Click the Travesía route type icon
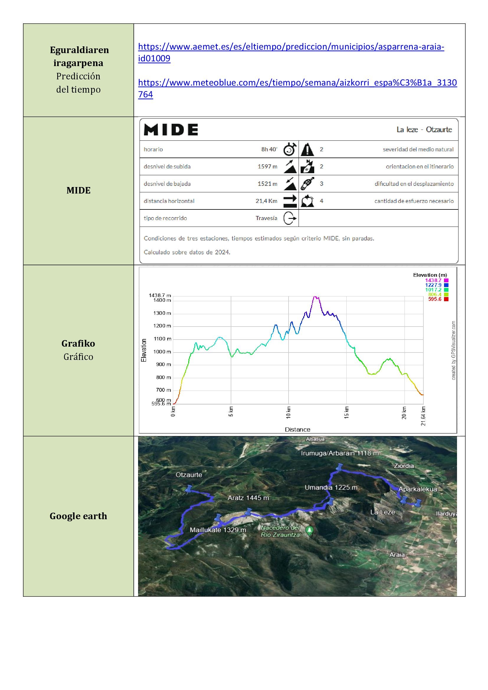488x690 pixels. [x=290, y=218]
